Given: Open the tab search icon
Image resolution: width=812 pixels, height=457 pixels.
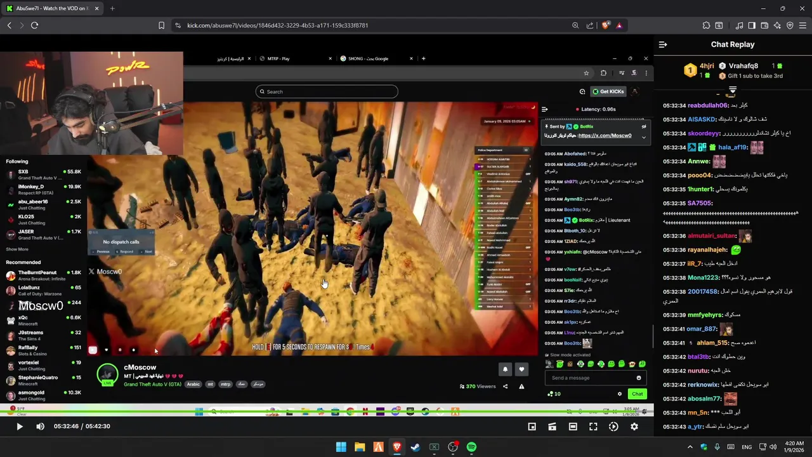Looking at the screenshot, I should coord(719,25).
